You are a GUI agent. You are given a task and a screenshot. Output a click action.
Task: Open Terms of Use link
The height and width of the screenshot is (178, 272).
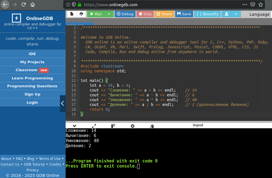[x=50, y=159]
